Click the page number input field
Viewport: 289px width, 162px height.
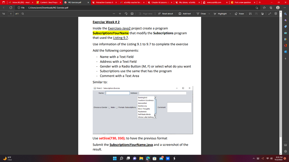click(10, 13)
